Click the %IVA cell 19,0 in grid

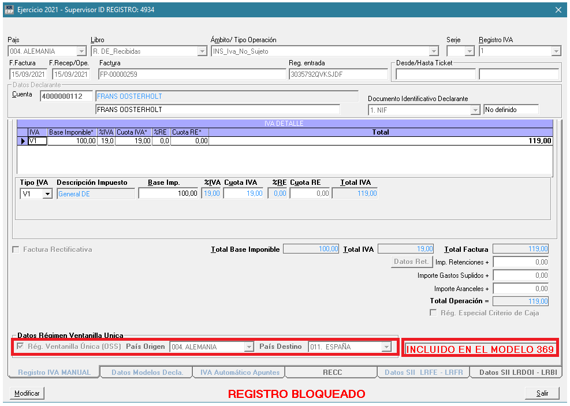coord(106,141)
